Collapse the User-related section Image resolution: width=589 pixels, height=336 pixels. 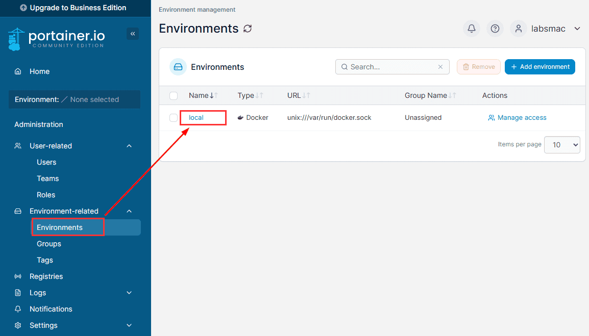point(129,146)
